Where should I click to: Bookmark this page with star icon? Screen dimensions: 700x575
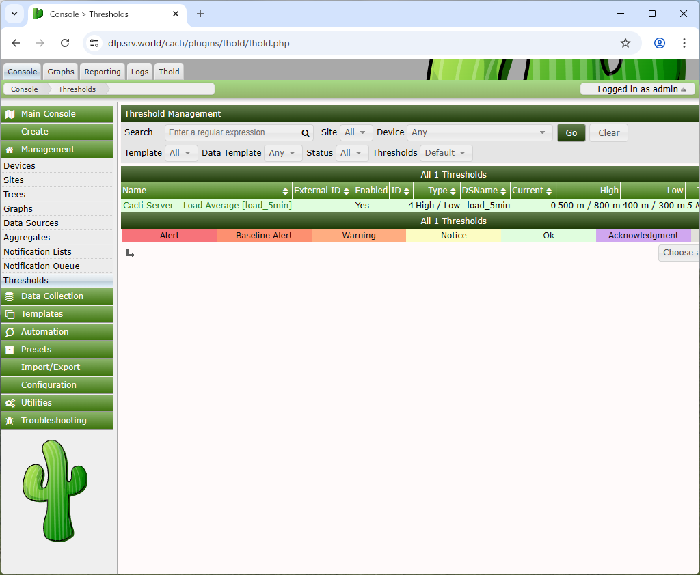625,43
